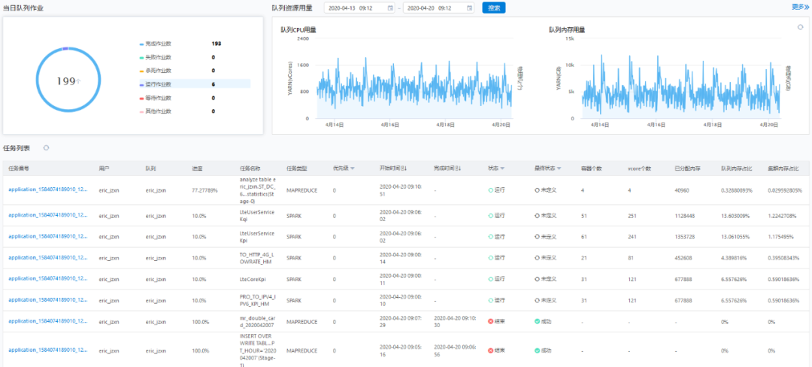Sort table by 完成时间 sort icon
Viewport: 812px width, 367px height.
459,168
